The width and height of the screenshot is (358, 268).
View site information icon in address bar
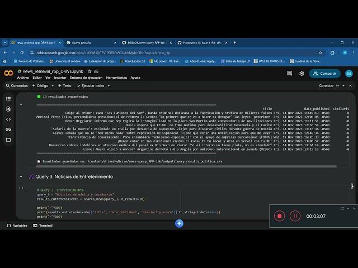coord(31,52)
